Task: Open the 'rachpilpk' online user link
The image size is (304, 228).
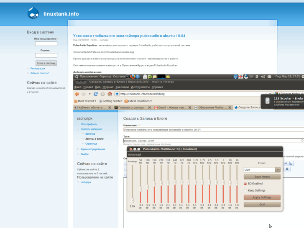Action: click(86, 182)
